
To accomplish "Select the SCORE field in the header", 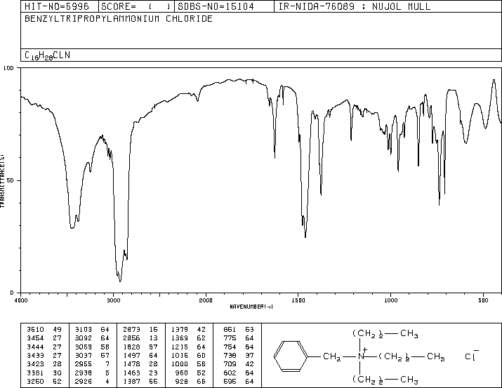I will pyautogui.click(x=136, y=6).
